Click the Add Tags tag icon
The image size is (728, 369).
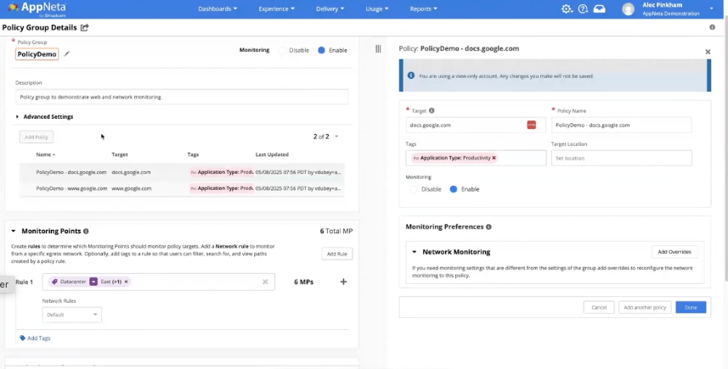click(22, 338)
